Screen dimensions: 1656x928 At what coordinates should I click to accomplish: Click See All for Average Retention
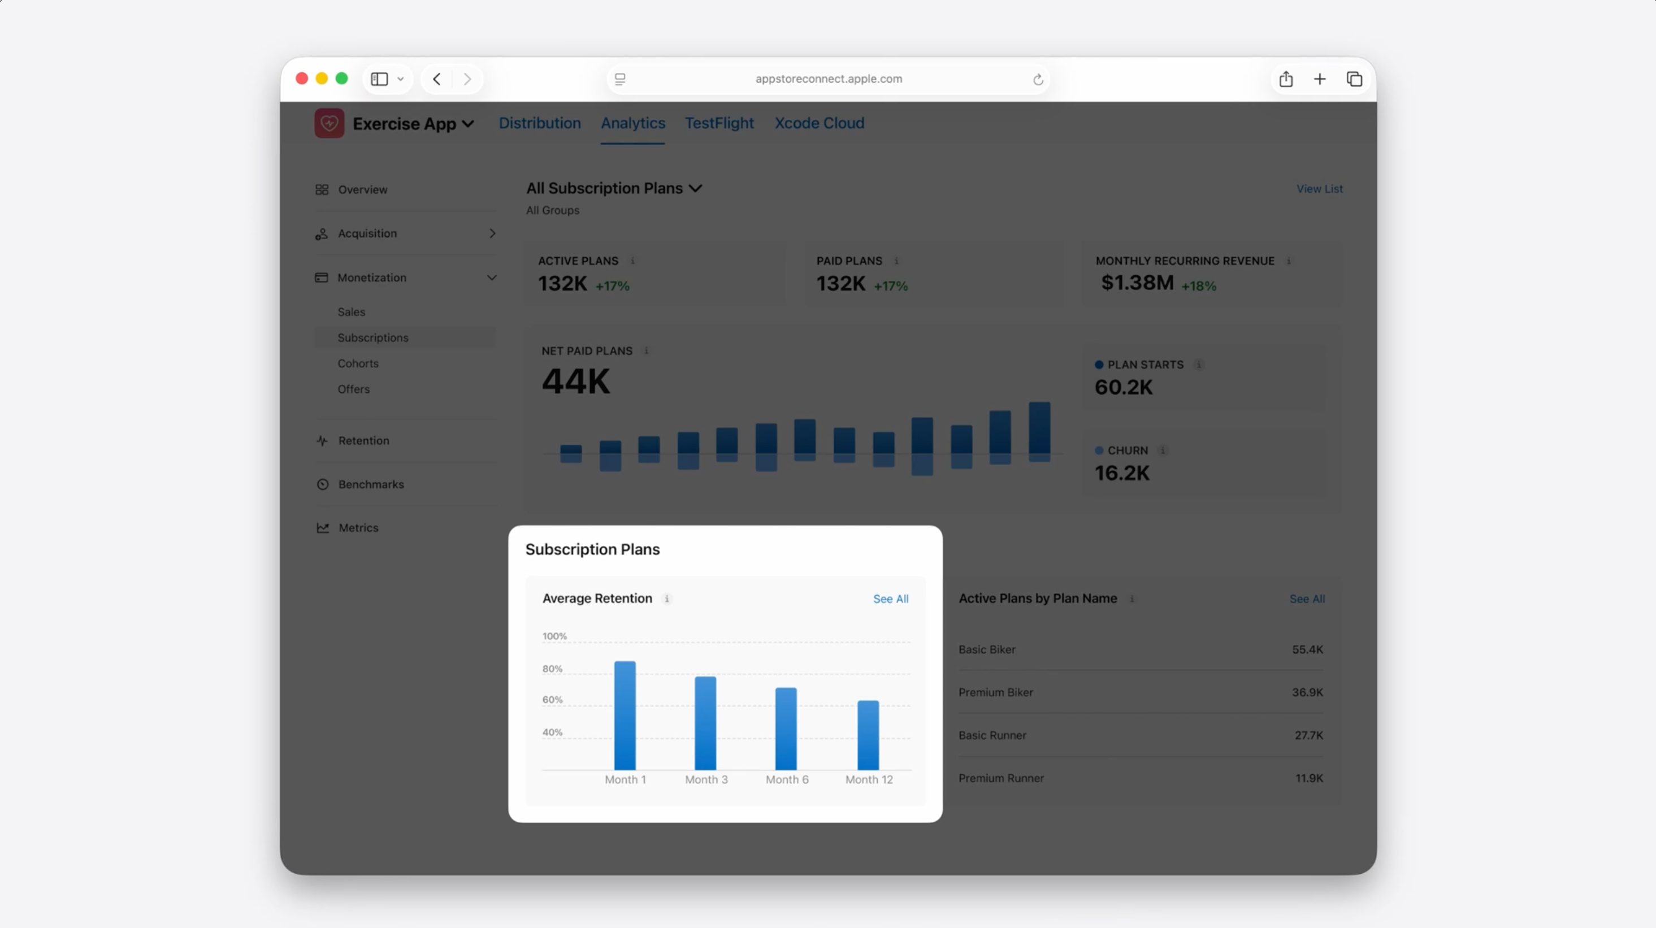(x=890, y=599)
